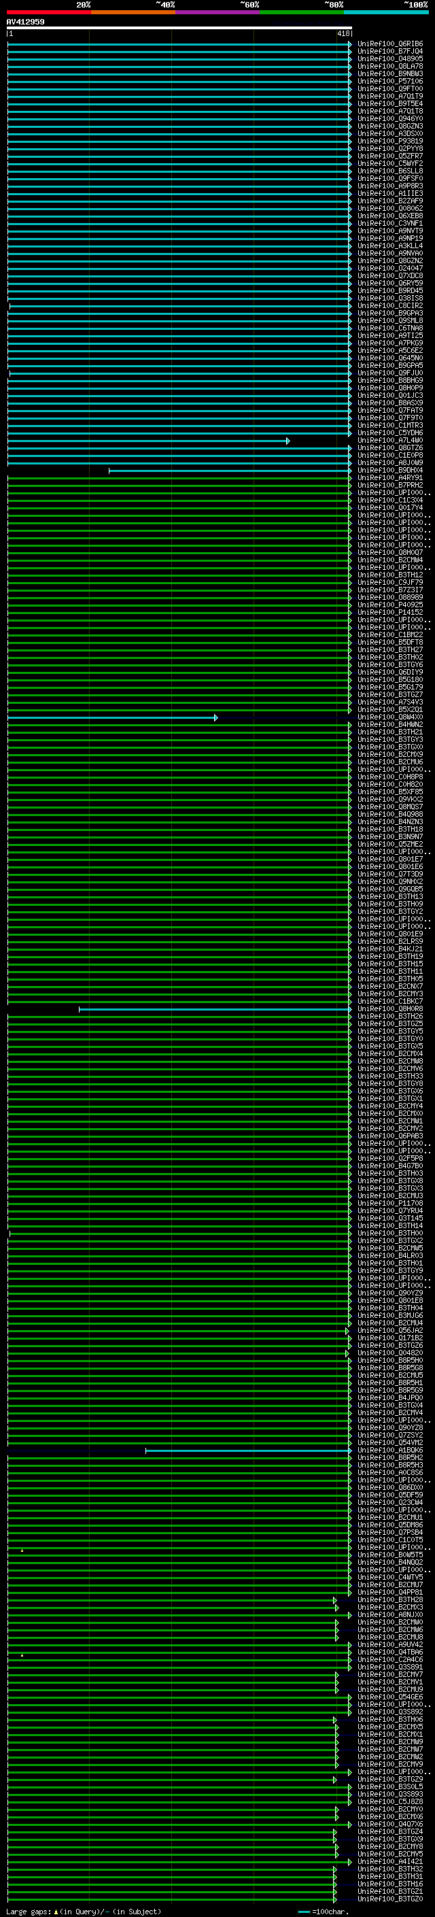Select the UniRef100_Q3T145 label
This screenshot has width=435, height=1917.
(390, 1218)
